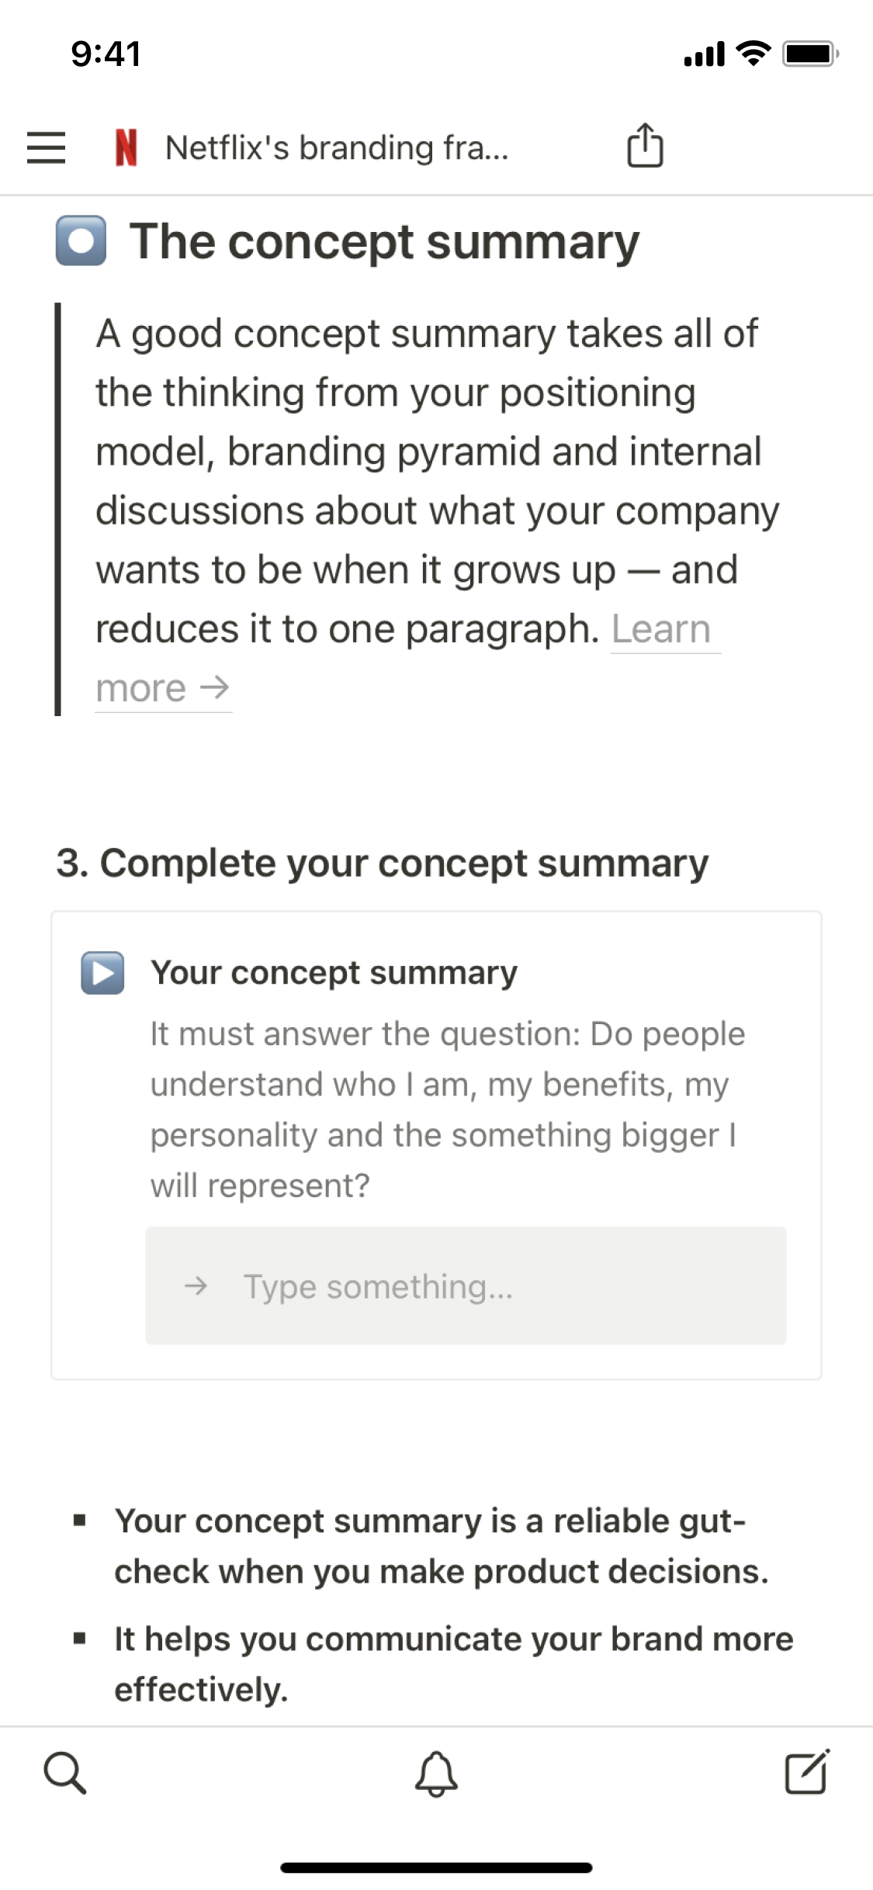
Task: Open the Netflix's branding page title
Action: [x=337, y=147]
